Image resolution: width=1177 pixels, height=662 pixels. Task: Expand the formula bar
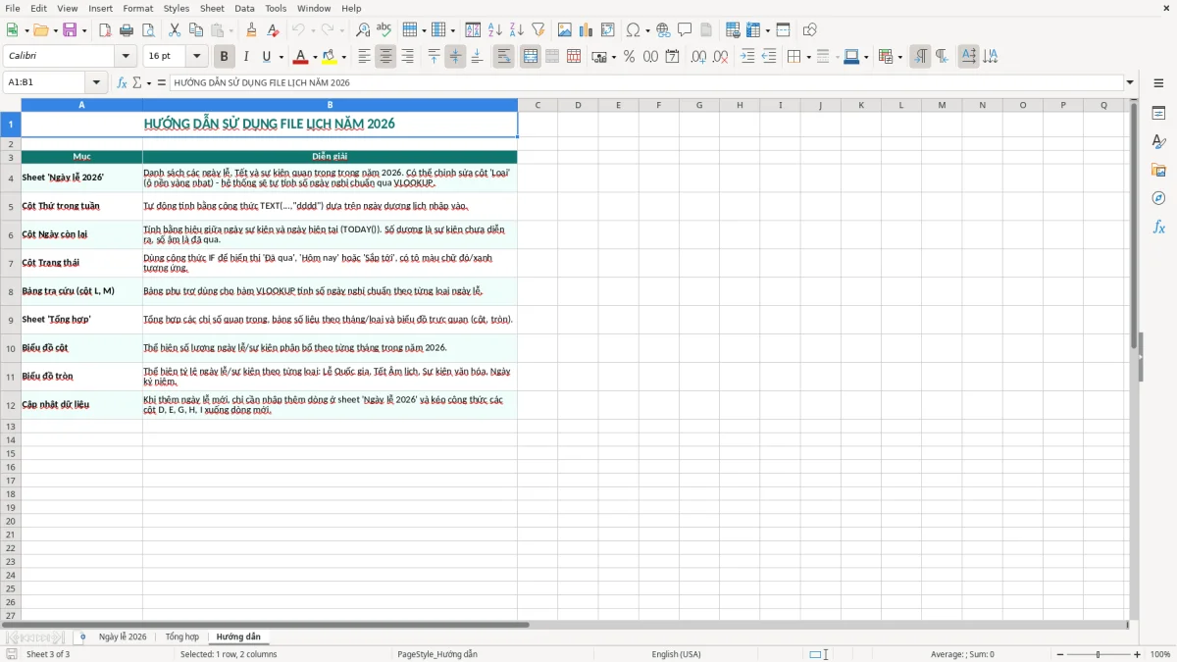[x=1130, y=82]
